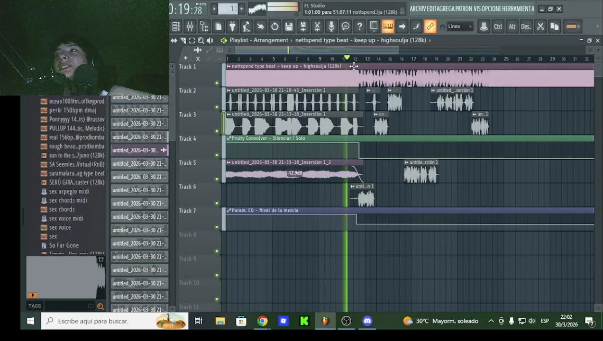Click the Des. toolbar button
The width and height of the screenshot is (603, 341).
[x=526, y=27]
